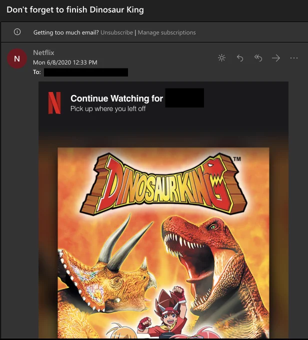Click the info icon in subscription banner
308x340 pixels.
point(17,32)
